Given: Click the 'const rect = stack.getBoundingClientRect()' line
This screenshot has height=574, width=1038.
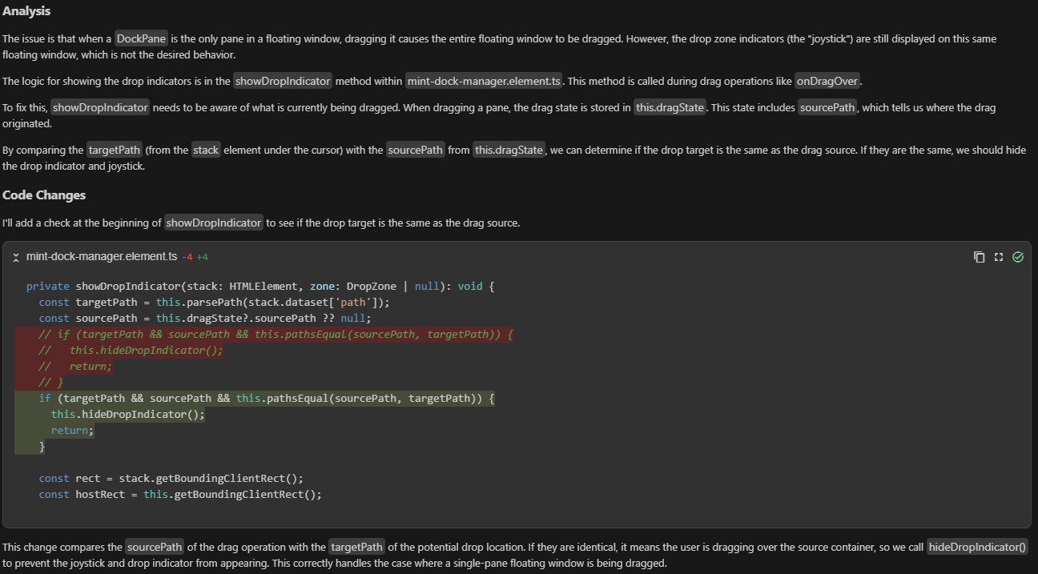Looking at the screenshot, I should point(171,478).
